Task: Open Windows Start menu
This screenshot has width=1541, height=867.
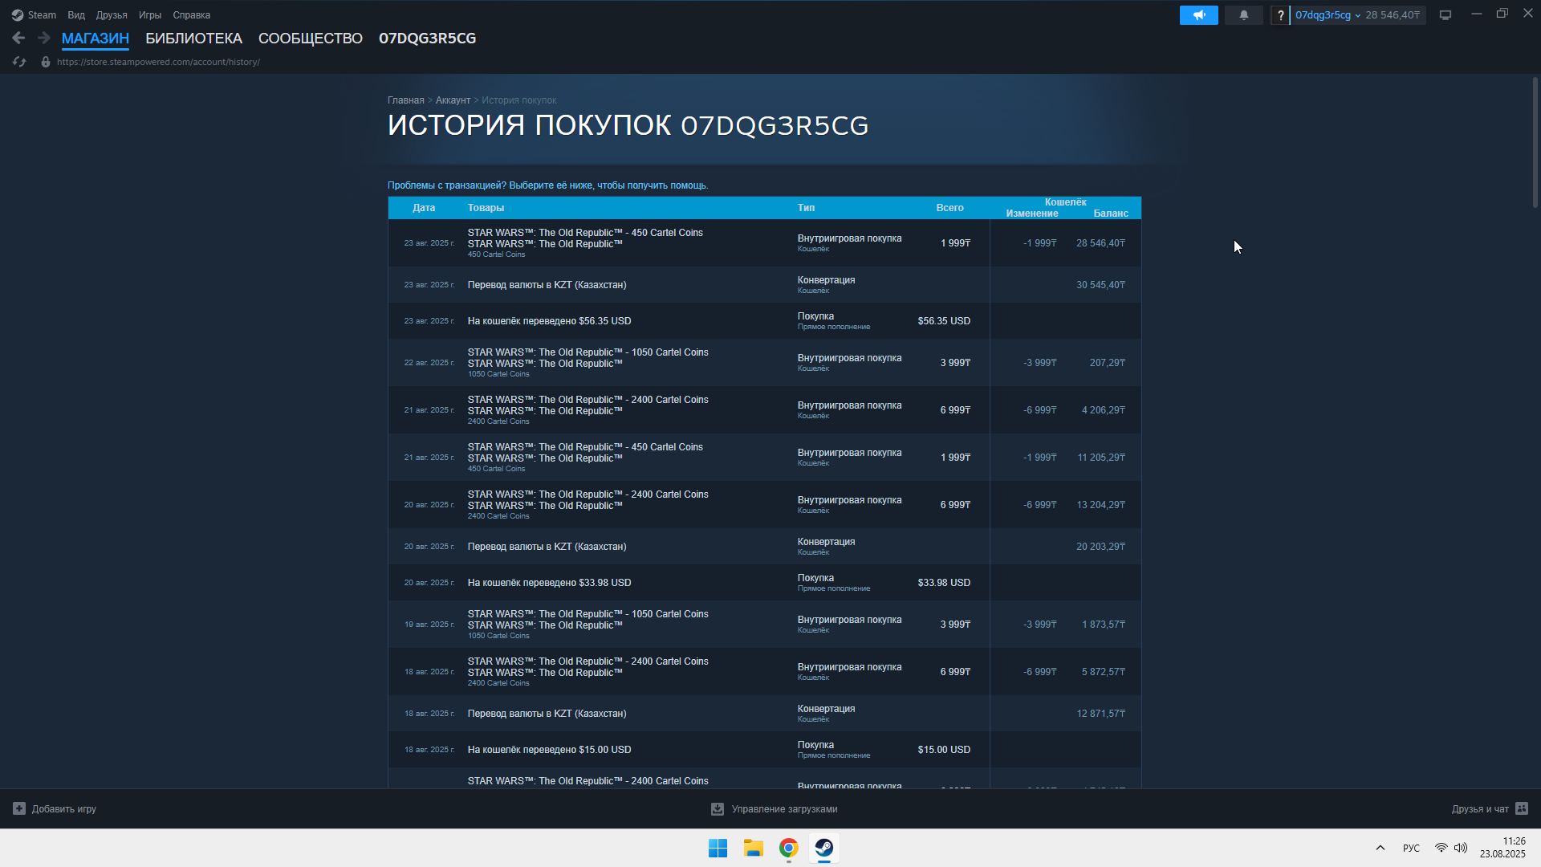Action: 718,848
